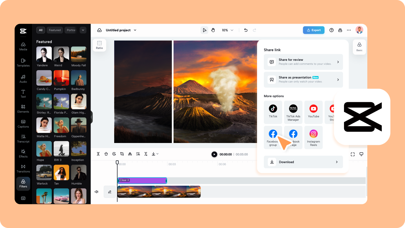Viewport: 405px width, 228px height.
Task: Select the Clear II filter clip on timeline
Action: click(142, 180)
